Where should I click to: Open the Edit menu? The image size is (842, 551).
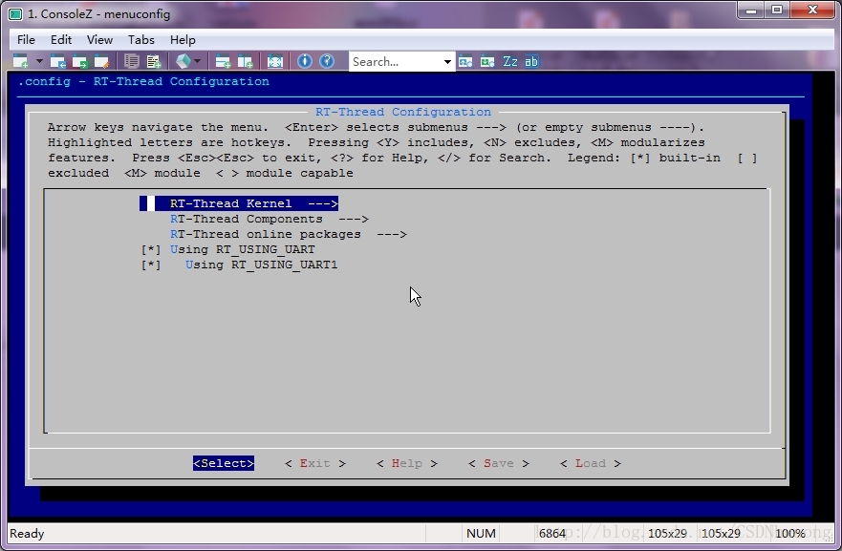(60, 40)
